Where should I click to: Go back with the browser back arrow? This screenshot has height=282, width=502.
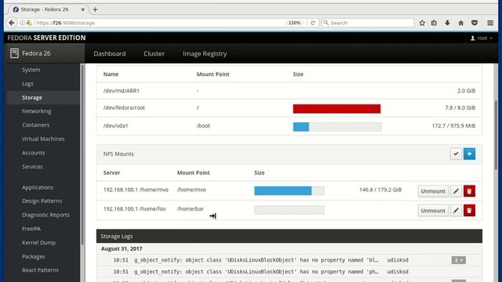tap(12, 23)
